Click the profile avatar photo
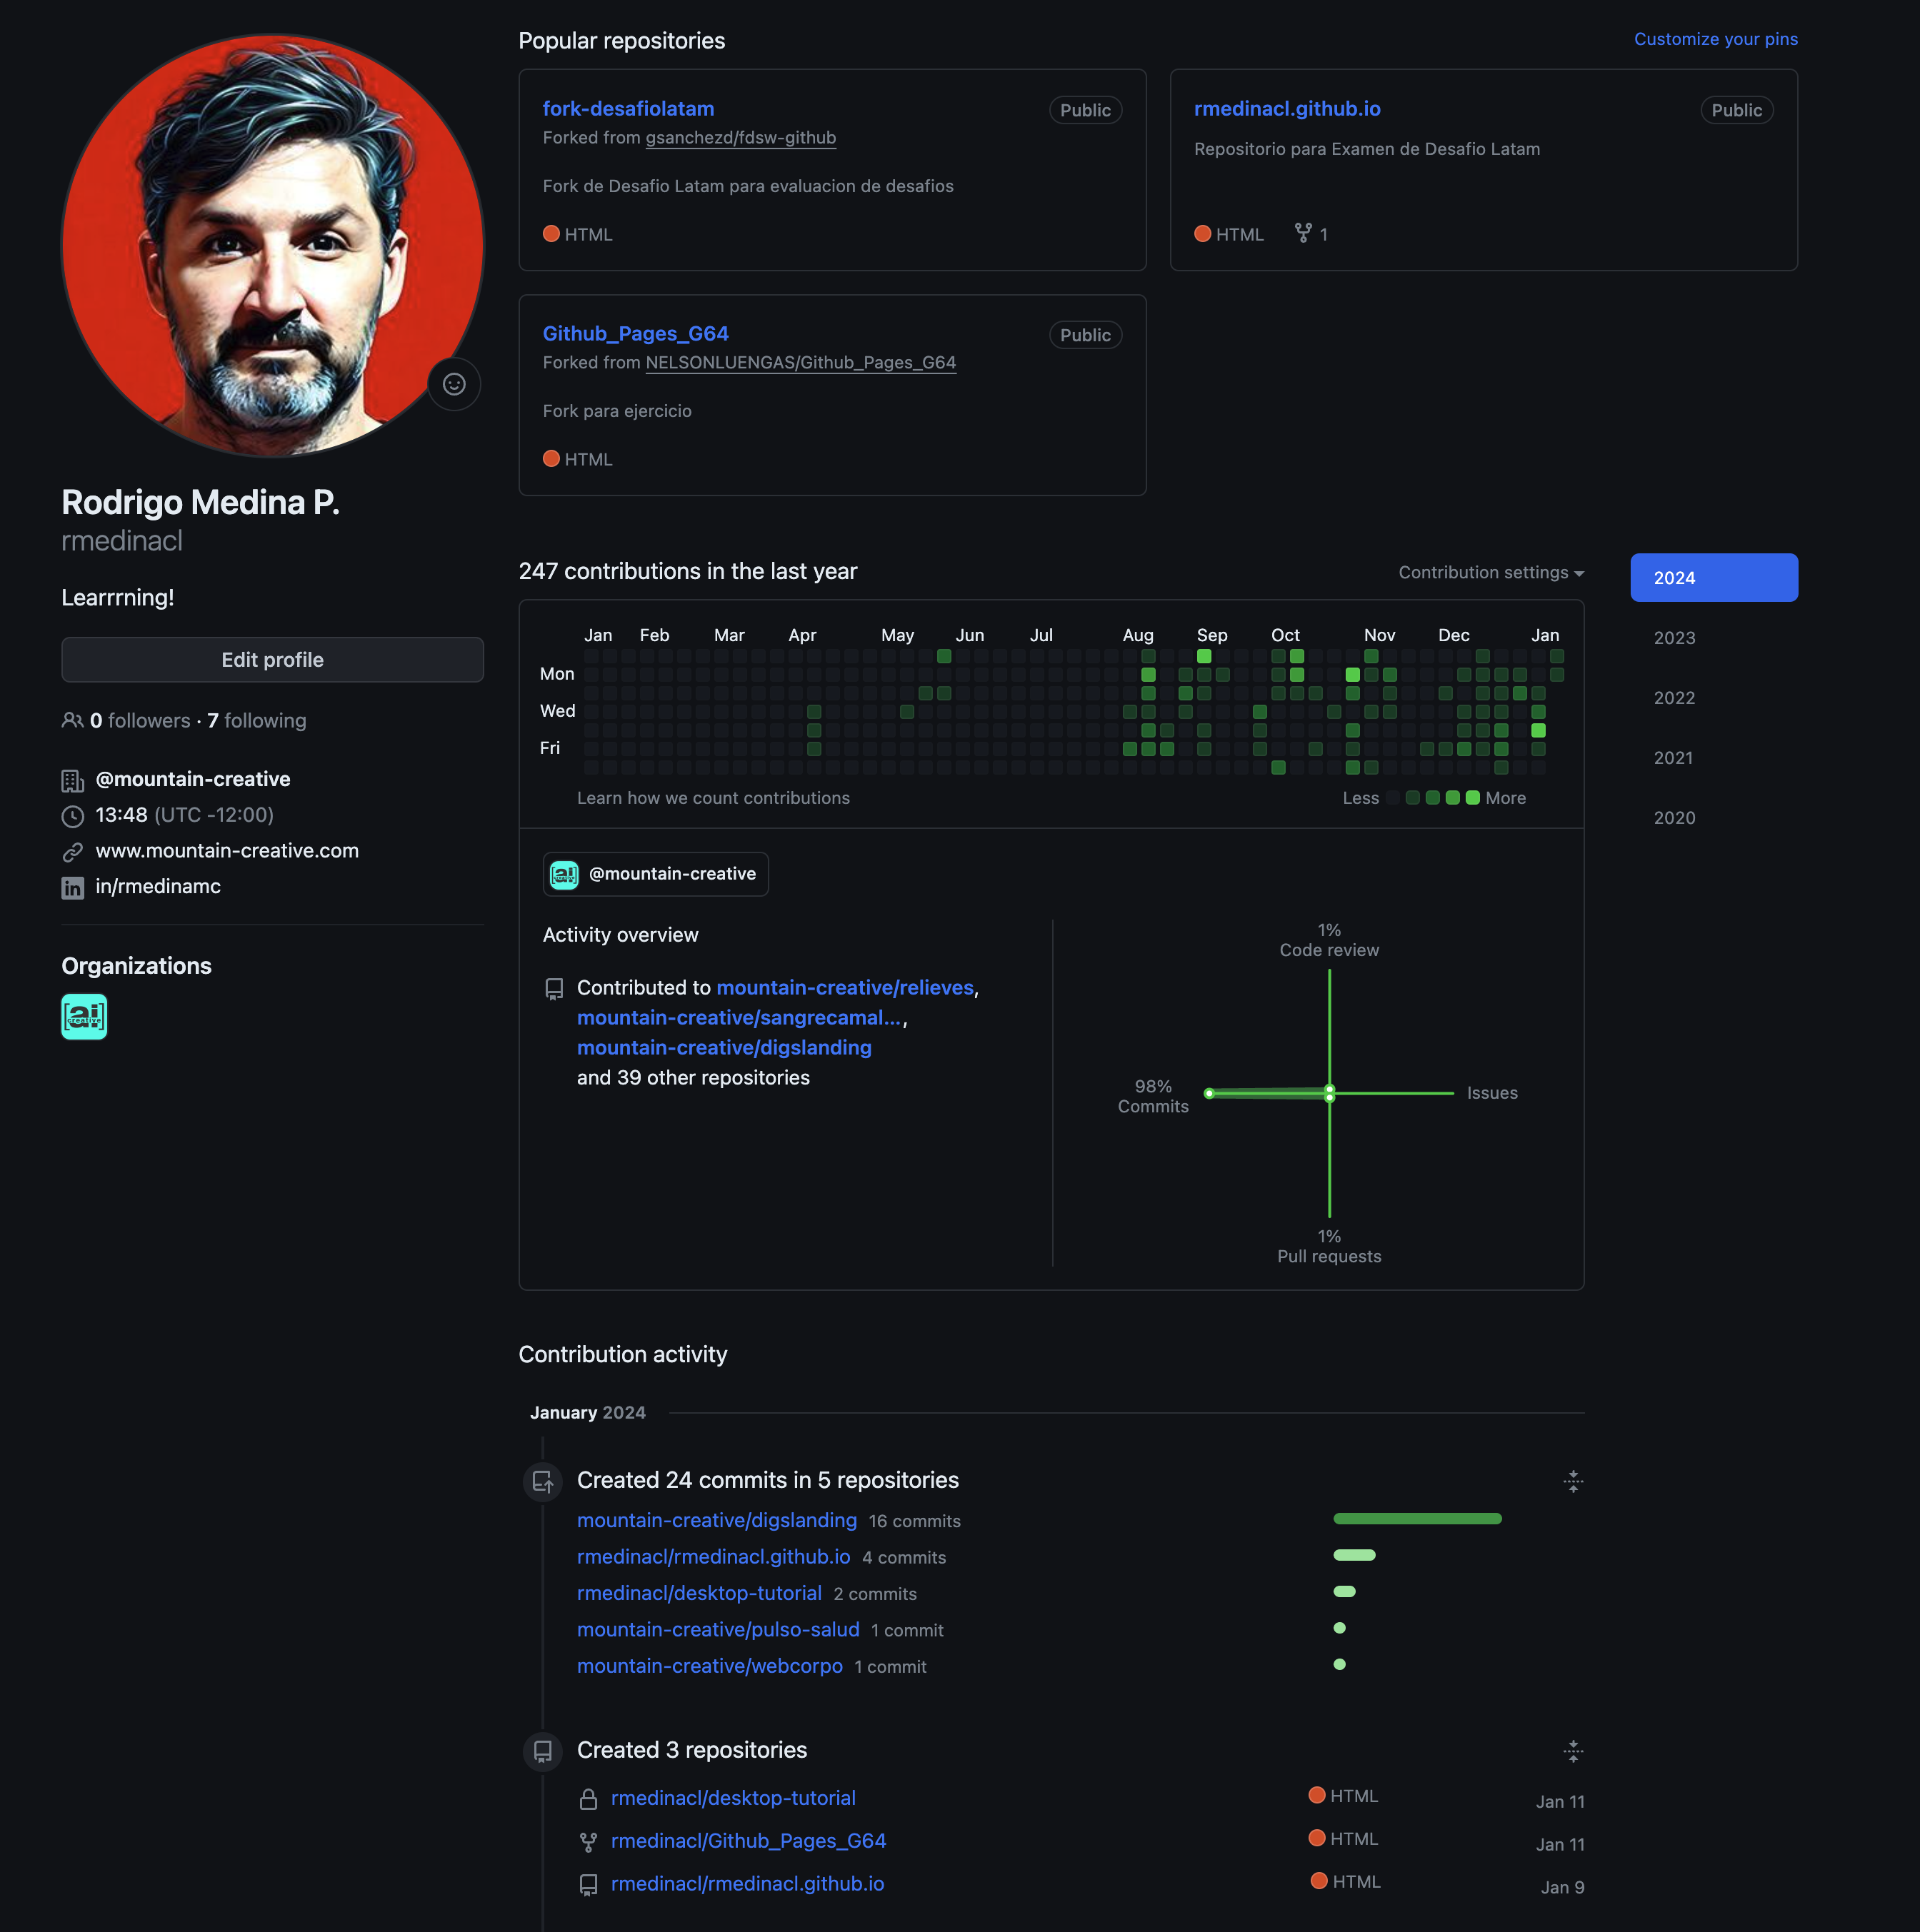Image resolution: width=1920 pixels, height=1932 pixels. coord(272,245)
